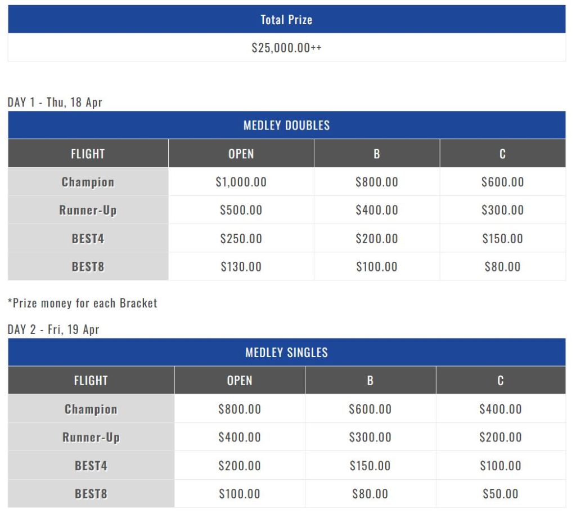This screenshot has height=522, width=576.
Task: Select the $1,000.00 Champion prize cell
Action: tap(241, 182)
